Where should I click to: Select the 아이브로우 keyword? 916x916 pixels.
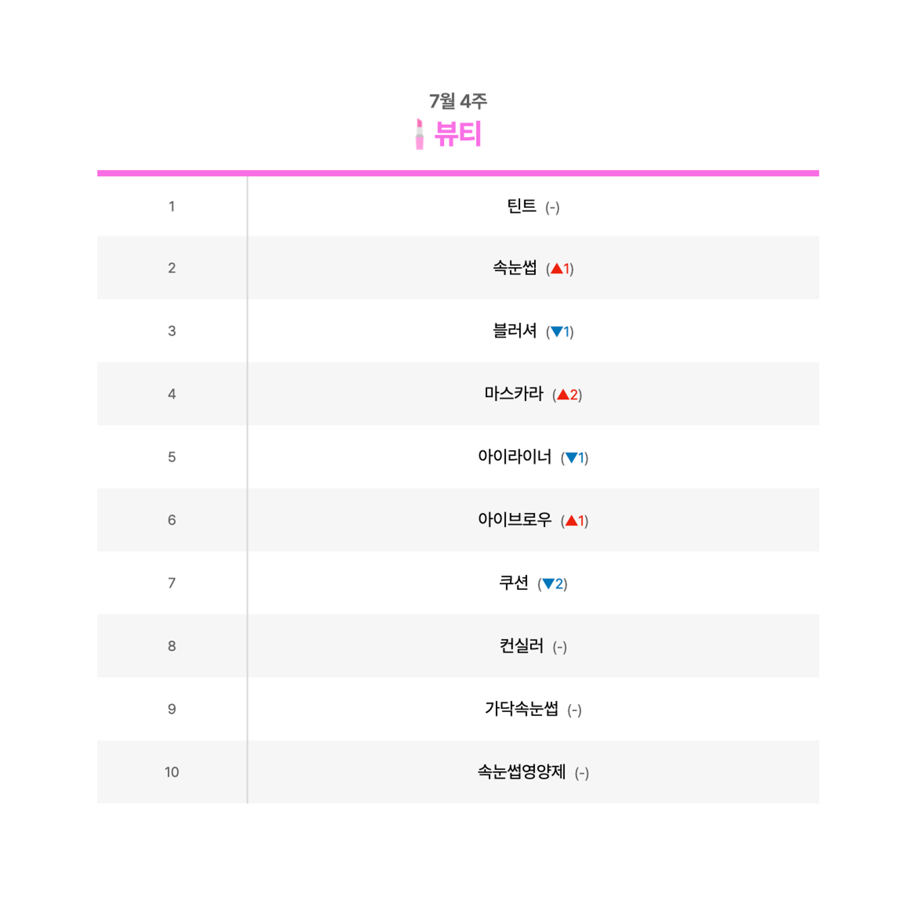point(515,520)
